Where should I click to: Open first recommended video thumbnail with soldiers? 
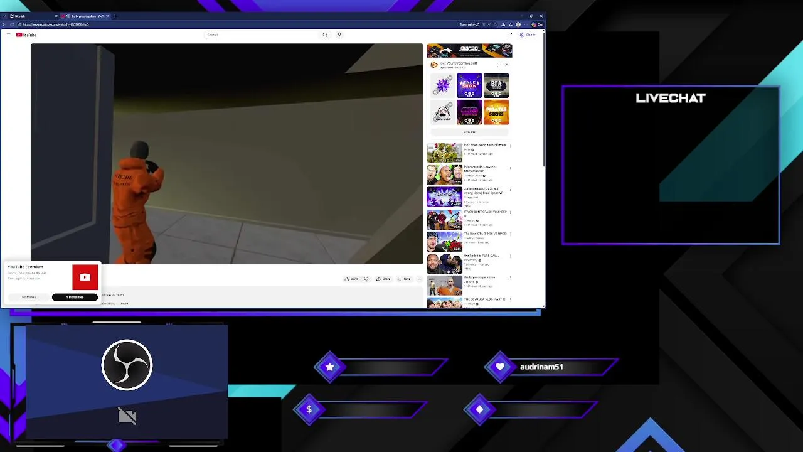pos(444,153)
